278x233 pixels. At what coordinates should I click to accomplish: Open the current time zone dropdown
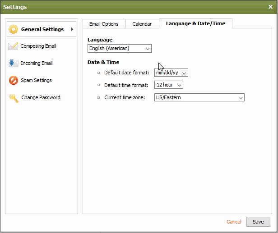[x=199, y=97]
